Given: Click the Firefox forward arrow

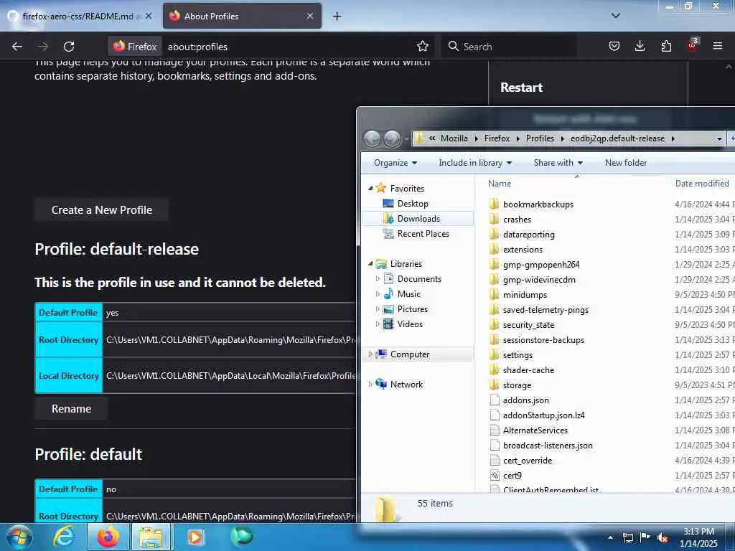Looking at the screenshot, I should (x=42, y=47).
